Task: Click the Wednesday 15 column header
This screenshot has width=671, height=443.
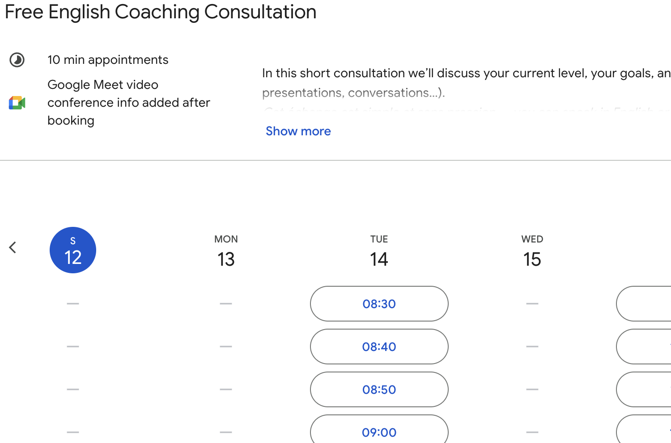Action: [x=532, y=250]
